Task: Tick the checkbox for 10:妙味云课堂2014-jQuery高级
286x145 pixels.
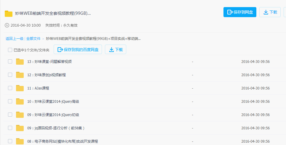Action: pyautogui.click(x=10, y=101)
